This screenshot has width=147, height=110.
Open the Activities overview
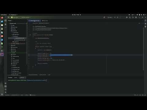tap(4, 15)
